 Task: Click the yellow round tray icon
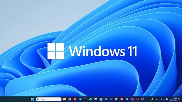click(x=152, y=99)
